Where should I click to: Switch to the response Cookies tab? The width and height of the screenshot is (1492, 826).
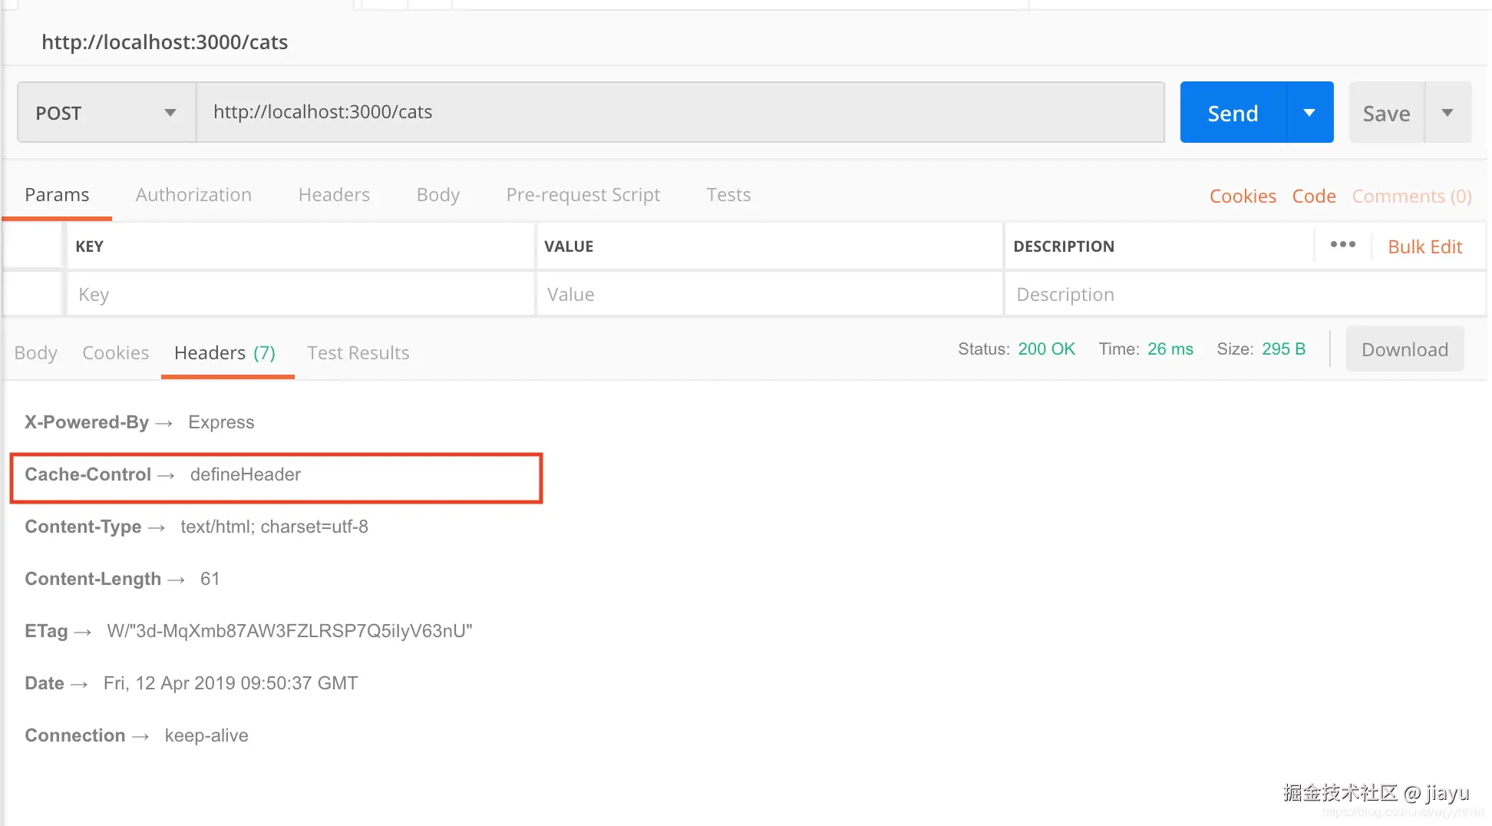116,353
